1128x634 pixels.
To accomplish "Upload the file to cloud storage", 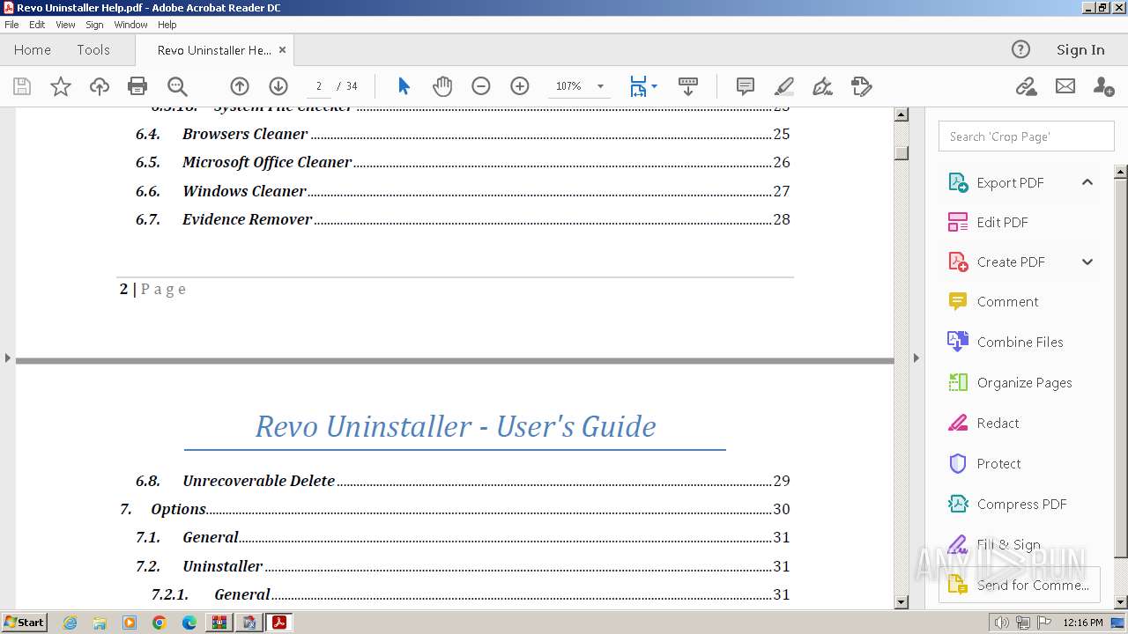I will 100,86.
